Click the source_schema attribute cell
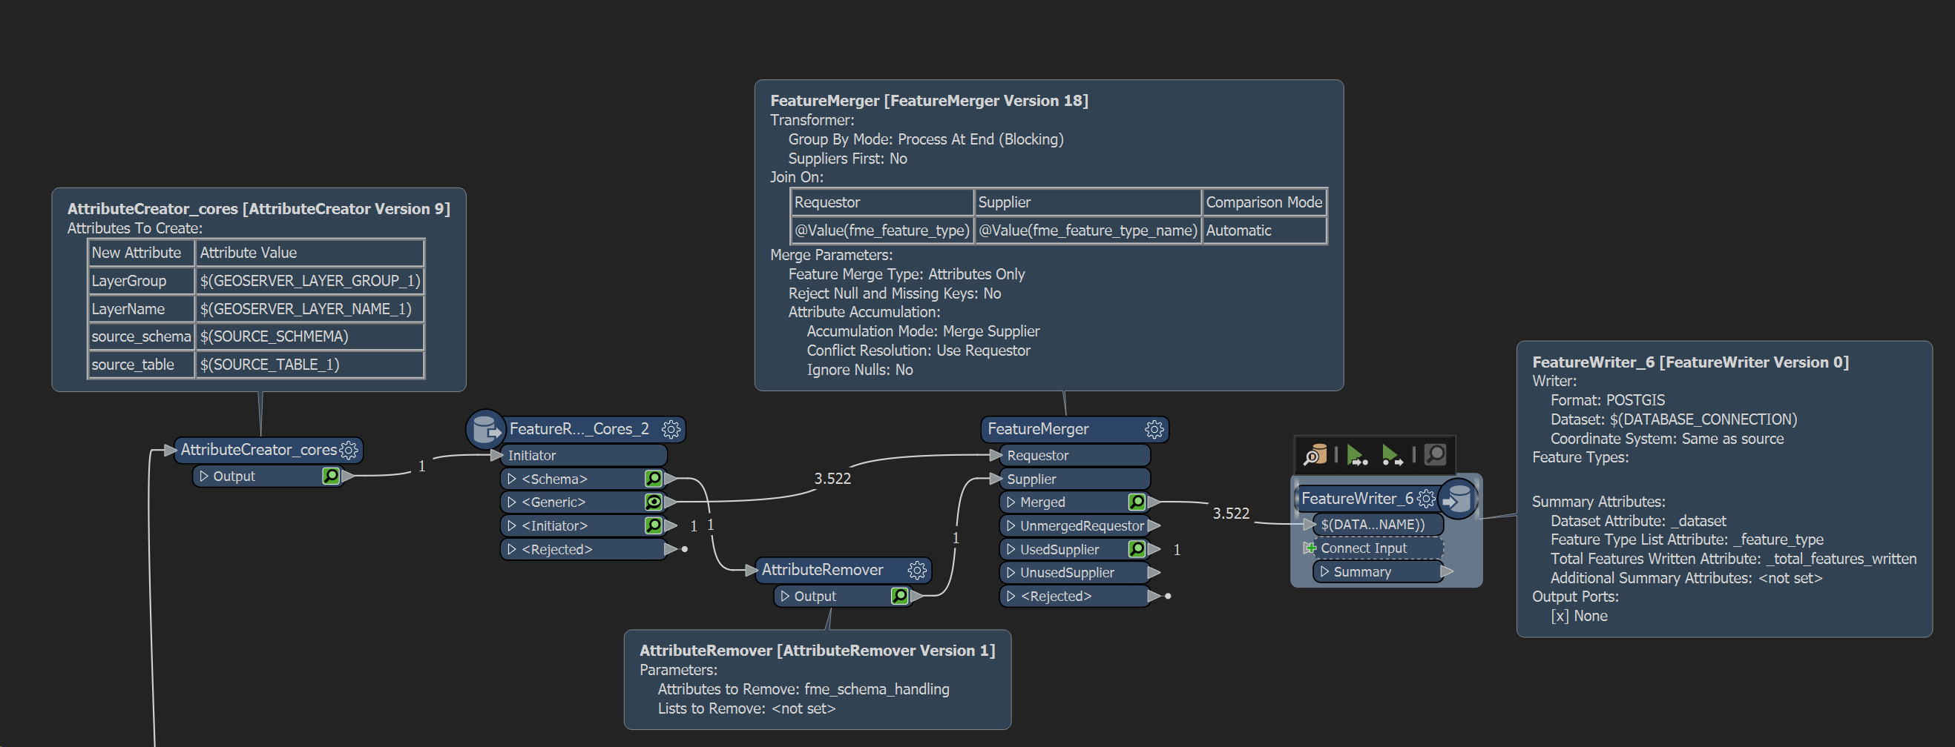The width and height of the screenshot is (1955, 747). 141,336
